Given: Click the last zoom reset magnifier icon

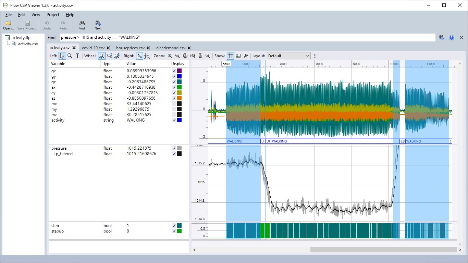Looking at the screenshot, I should (x=208, y=56).
